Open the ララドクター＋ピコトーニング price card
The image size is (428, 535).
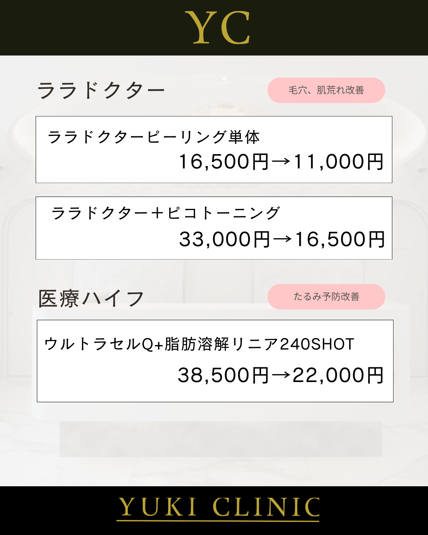point(214,228)
